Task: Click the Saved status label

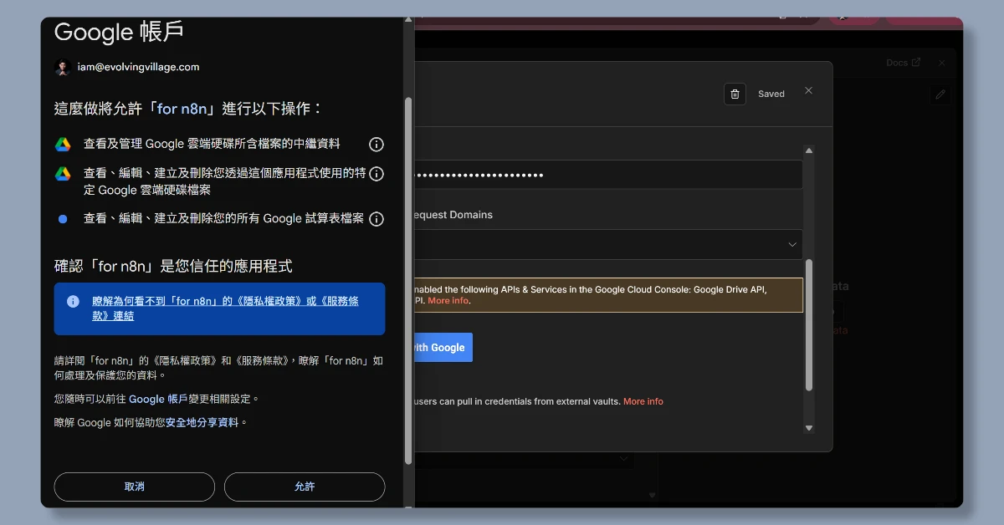Action: pos(771,94)
